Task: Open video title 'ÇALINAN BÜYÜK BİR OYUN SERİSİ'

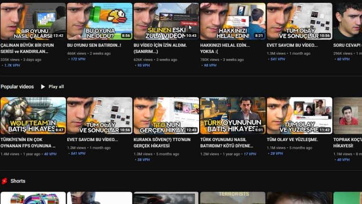Action: pos(27,48)
